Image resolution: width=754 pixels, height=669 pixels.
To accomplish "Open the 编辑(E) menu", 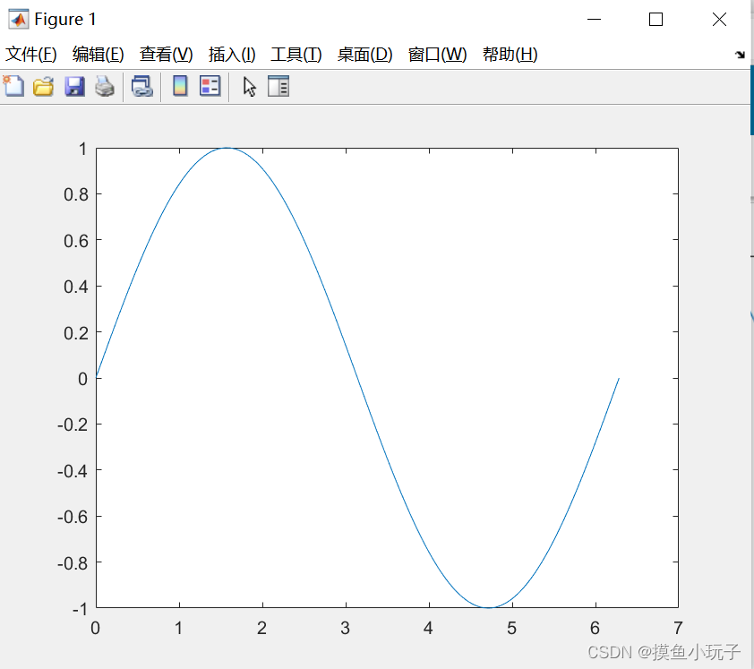I will pos(99,55).
